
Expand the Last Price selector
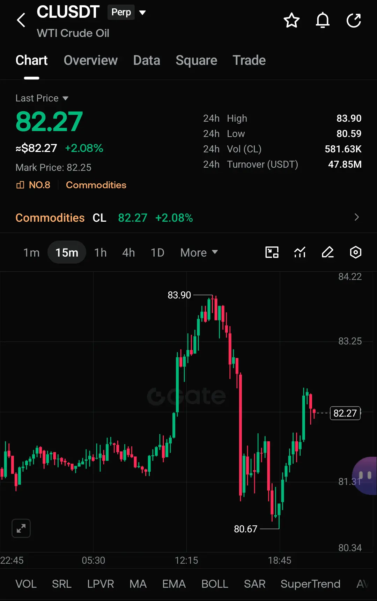pyautogui.click(x=42, y=98)
